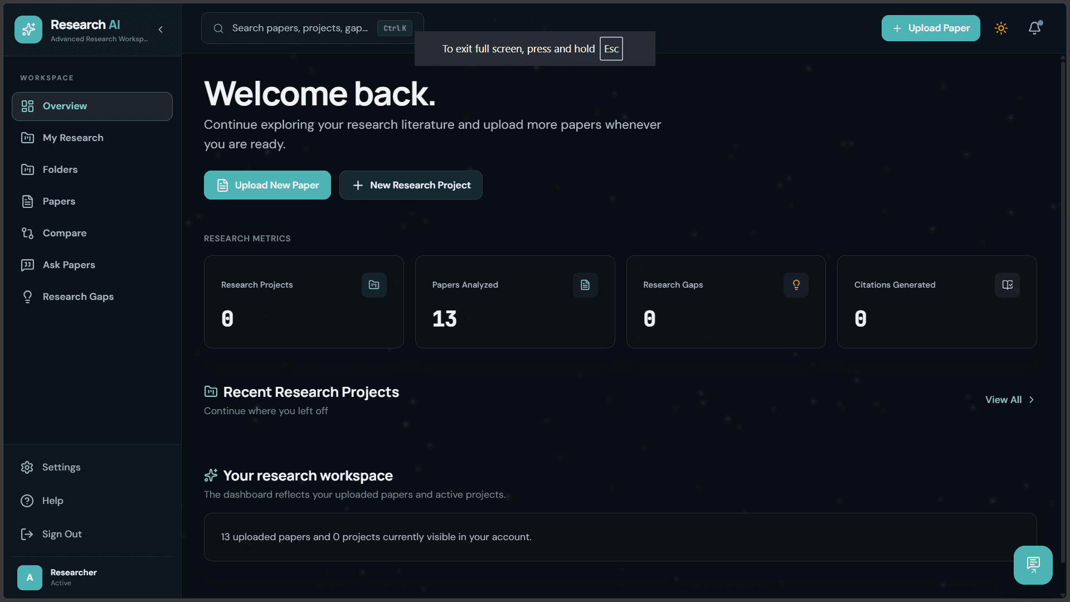Click the Researcher profile name
The image size is (1070, 602).
tap(74, 572)
